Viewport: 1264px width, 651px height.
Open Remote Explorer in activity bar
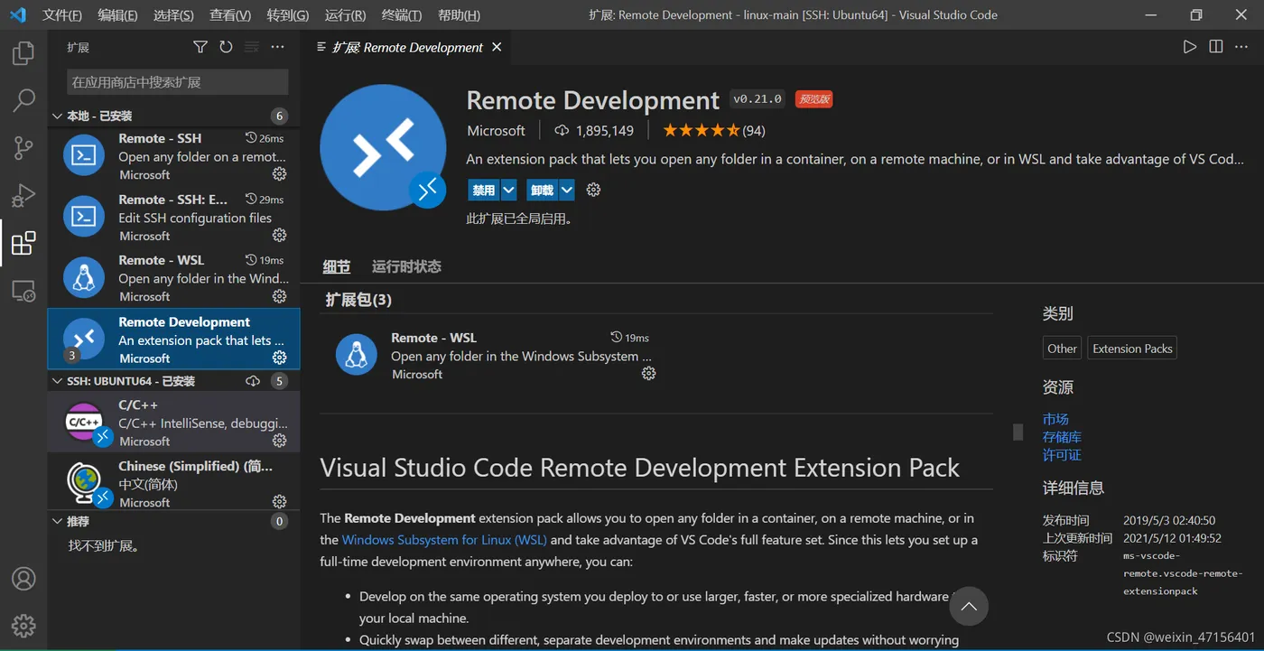point(23,291)
